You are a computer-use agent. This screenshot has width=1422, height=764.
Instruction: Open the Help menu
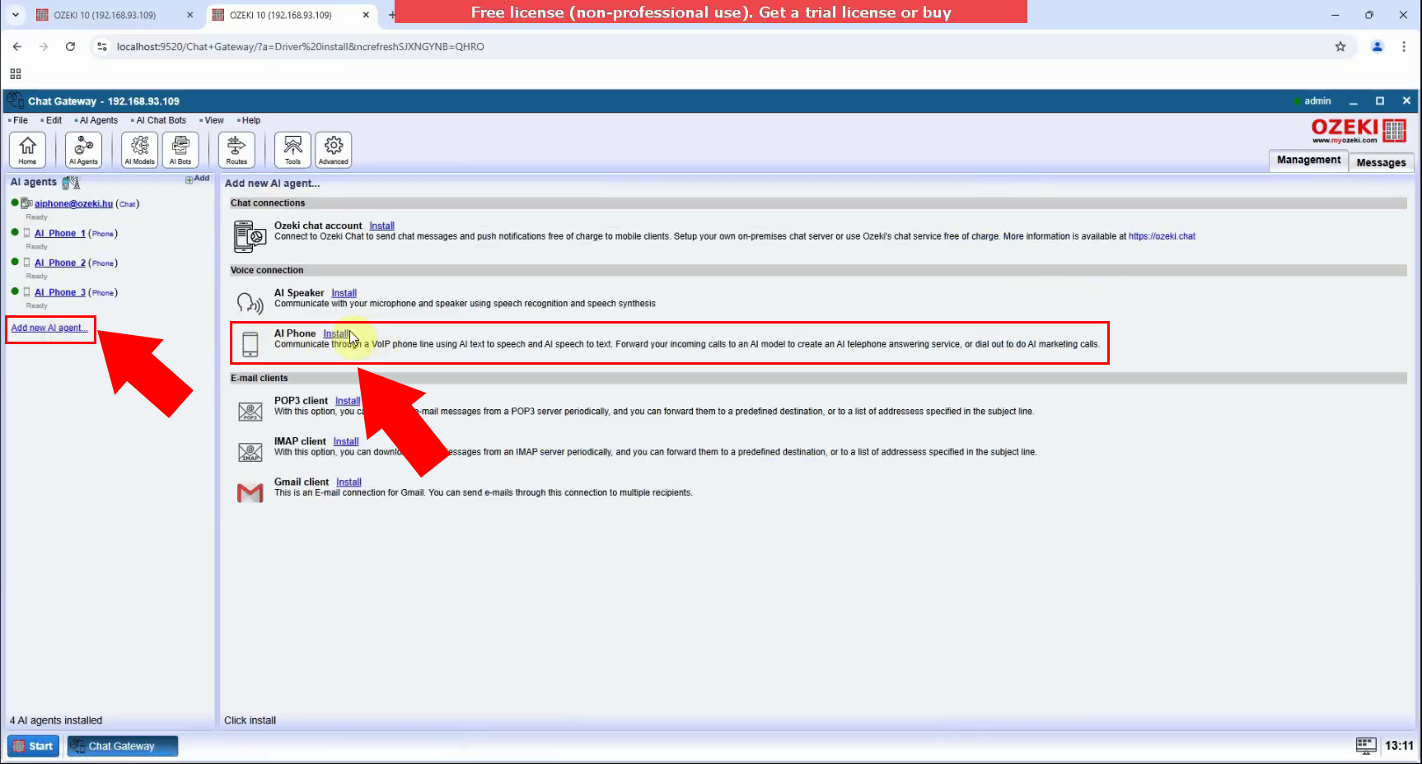tap(249, 120)
